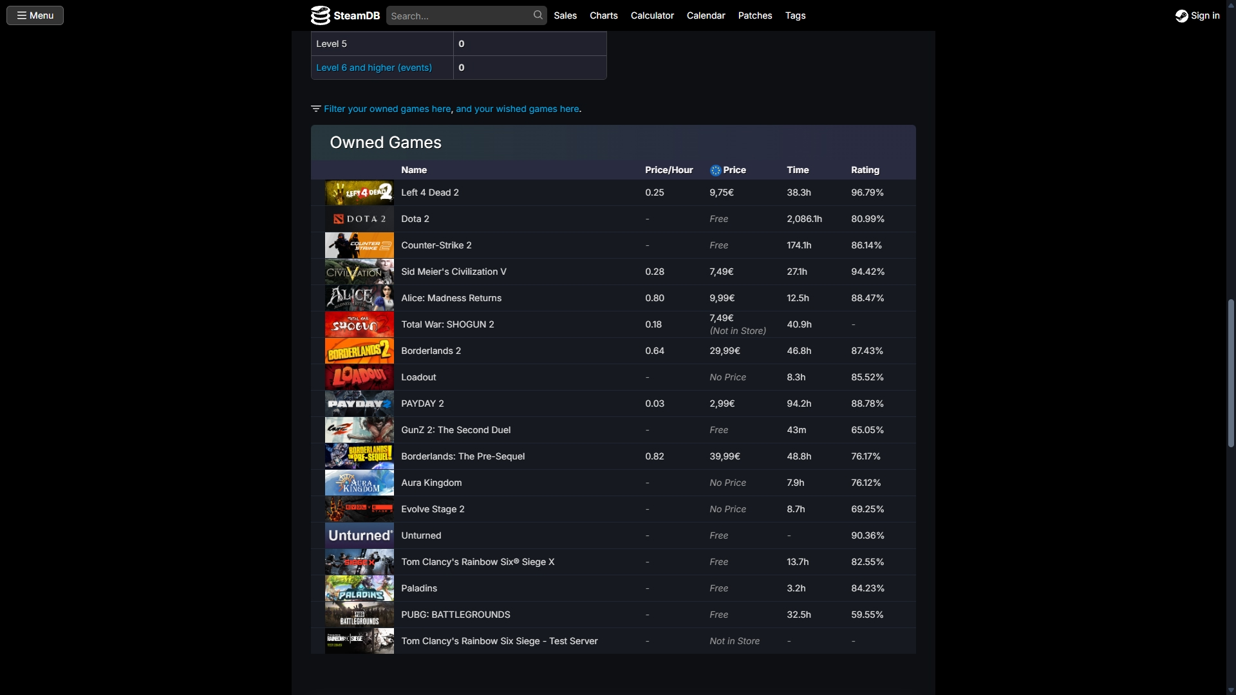Viewport: 1236px width, 695px height.
Task: Click the 39,99€ price cell
Action: (x=725, y=456)
